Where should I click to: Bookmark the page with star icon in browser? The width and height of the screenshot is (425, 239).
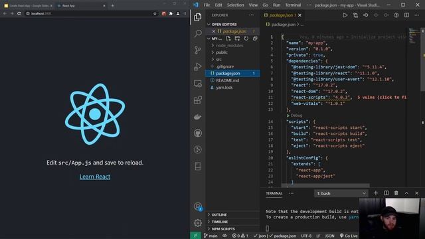coord(155,13)
